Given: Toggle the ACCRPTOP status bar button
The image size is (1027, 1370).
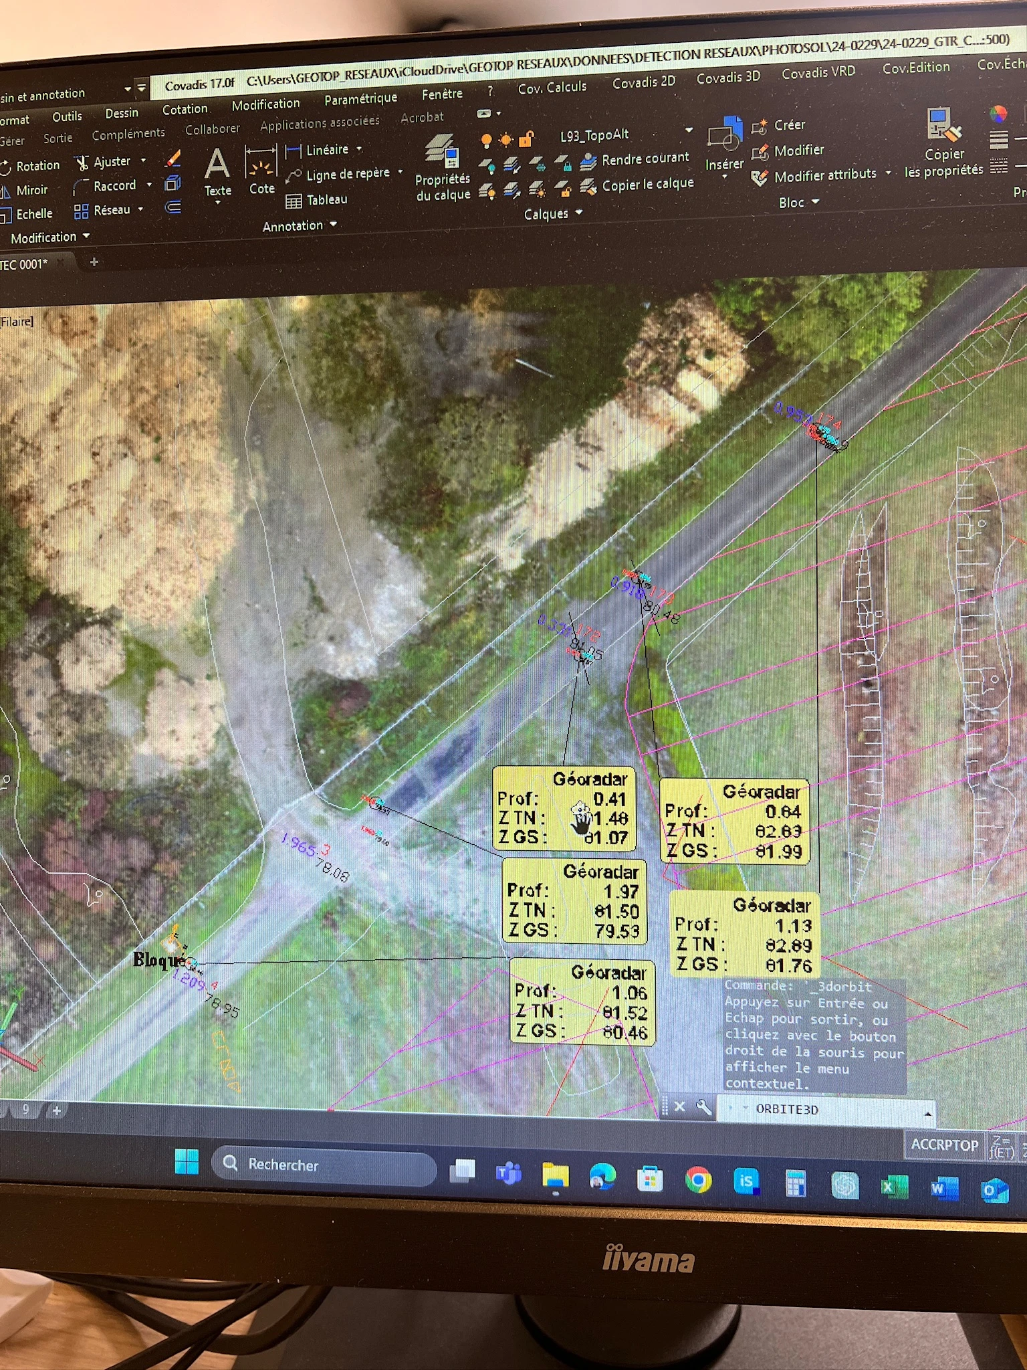Looking at the screenshot, I should pos(944,1145).
